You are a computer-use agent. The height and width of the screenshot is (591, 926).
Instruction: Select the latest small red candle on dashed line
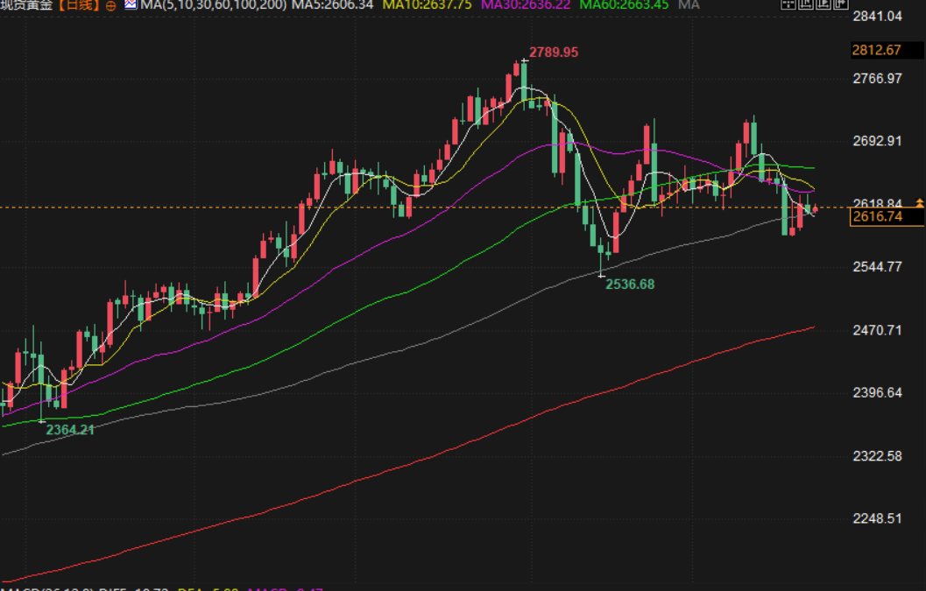(815, 208)
